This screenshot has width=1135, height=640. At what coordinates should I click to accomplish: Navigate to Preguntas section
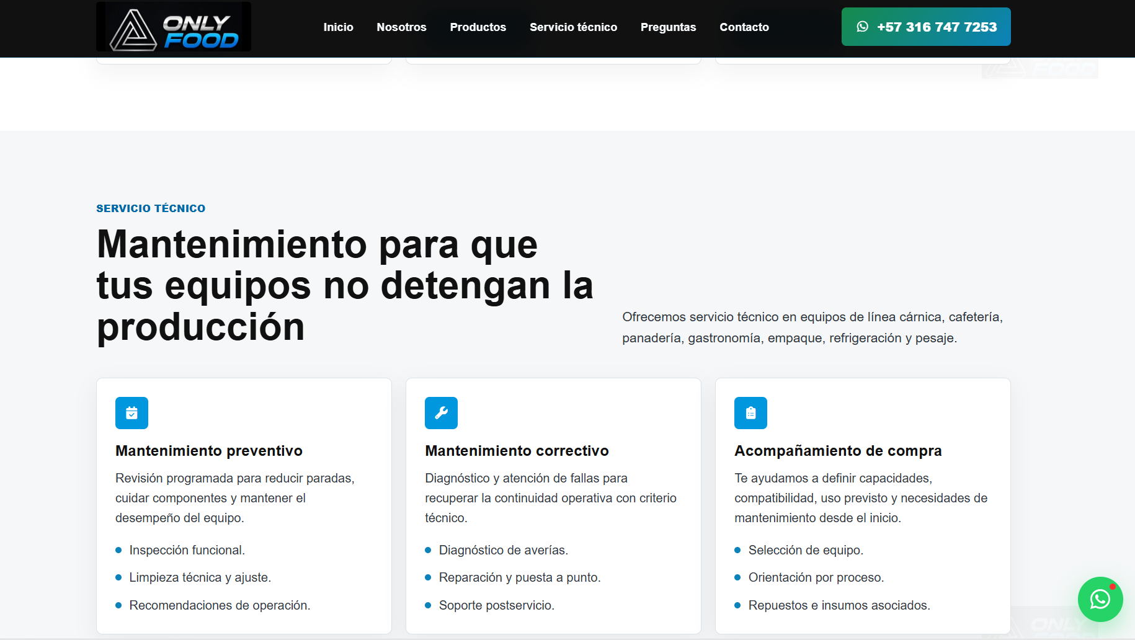(x=668, y=27)
